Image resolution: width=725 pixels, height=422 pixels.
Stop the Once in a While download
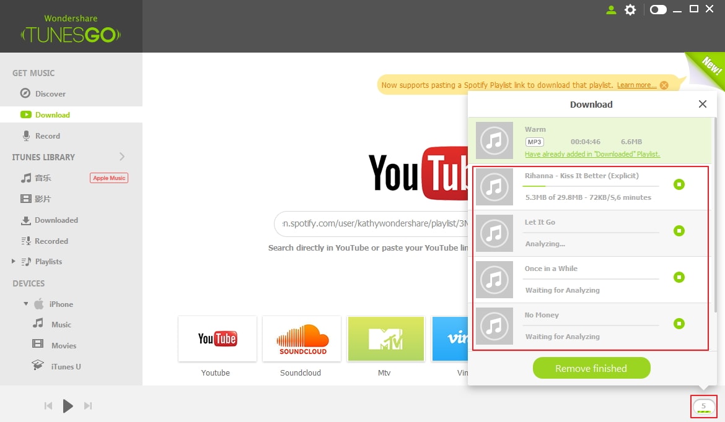[679, 277]
